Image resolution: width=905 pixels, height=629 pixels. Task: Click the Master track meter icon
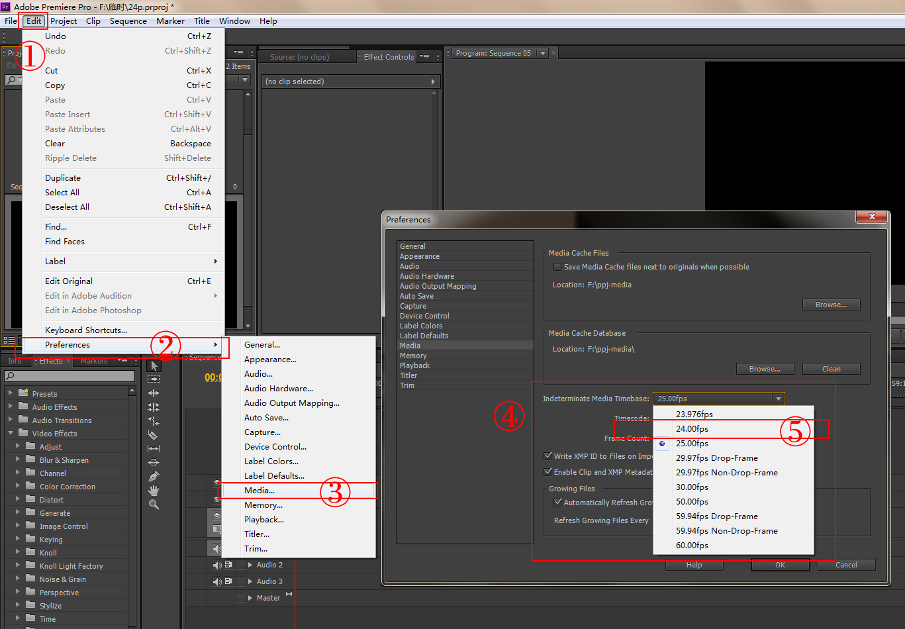289,595
